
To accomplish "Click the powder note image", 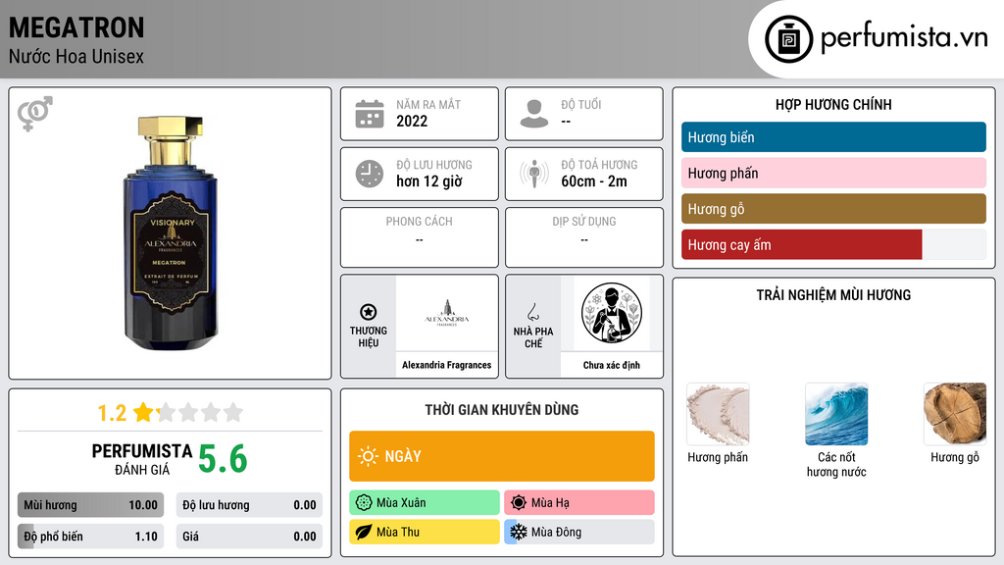I will coord(718,414).
